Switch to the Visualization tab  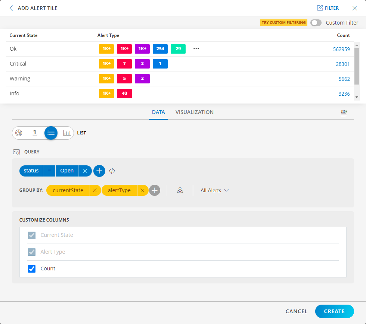point(194,112)
